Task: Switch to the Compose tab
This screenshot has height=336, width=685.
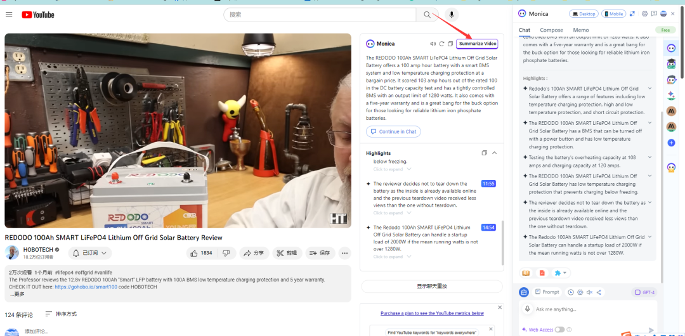Action: 551,30
